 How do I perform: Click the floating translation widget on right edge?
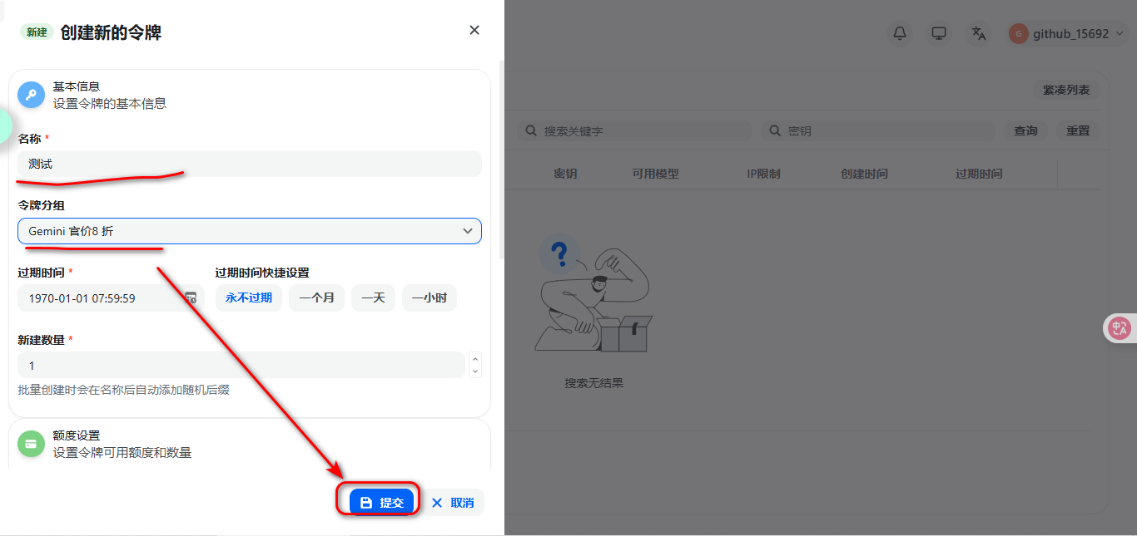(1120, 328)
